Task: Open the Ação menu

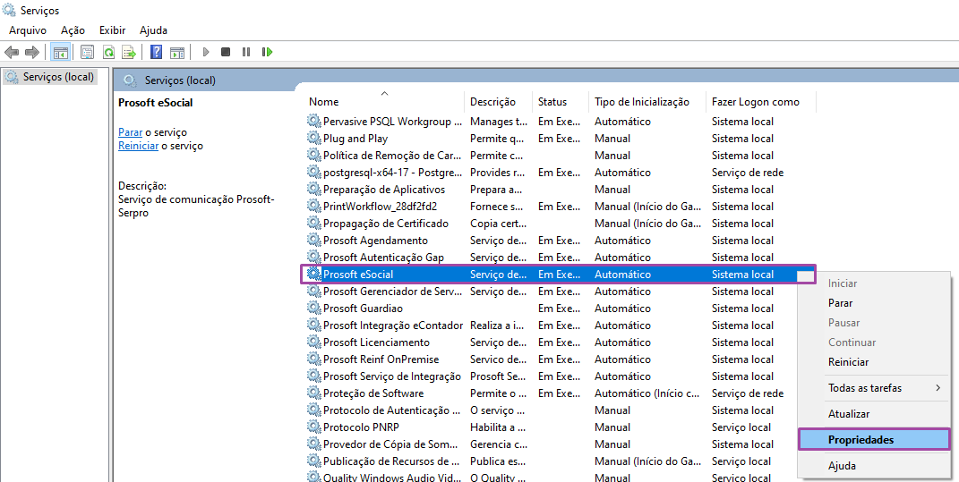Action: point(73,30)
